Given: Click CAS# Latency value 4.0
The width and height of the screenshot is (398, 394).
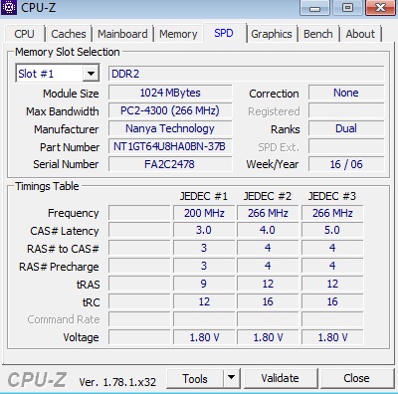Looking at the screenshot, I should (268, 230).
